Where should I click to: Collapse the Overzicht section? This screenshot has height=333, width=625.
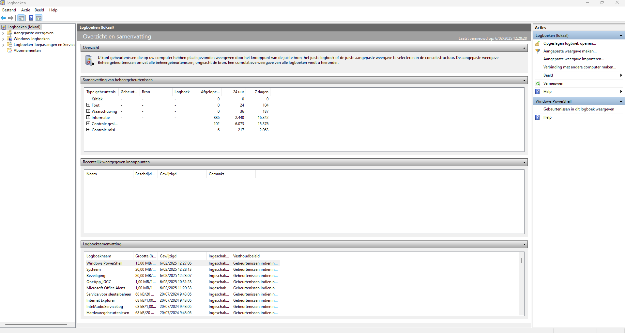(x=523, y=48)
